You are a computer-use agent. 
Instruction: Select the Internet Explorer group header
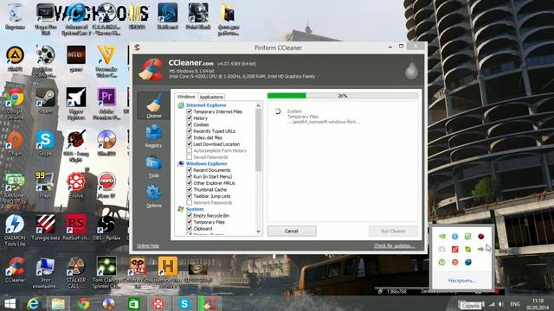[x=206, y=105]
